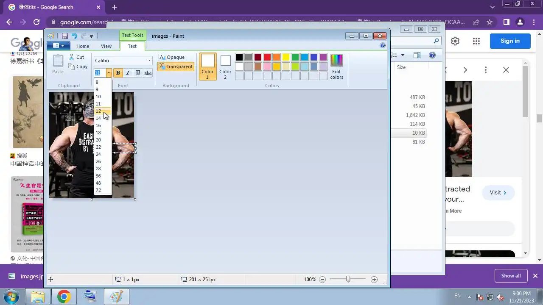Click the Cut scissors button

[76, 57]
